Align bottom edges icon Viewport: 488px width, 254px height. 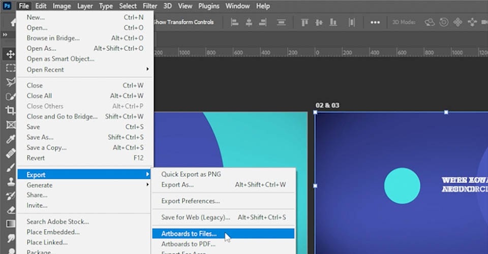point(333,22)
